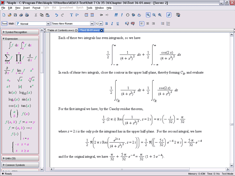Open the Tools menu
235x176 pixels.
tap(89, 8)
